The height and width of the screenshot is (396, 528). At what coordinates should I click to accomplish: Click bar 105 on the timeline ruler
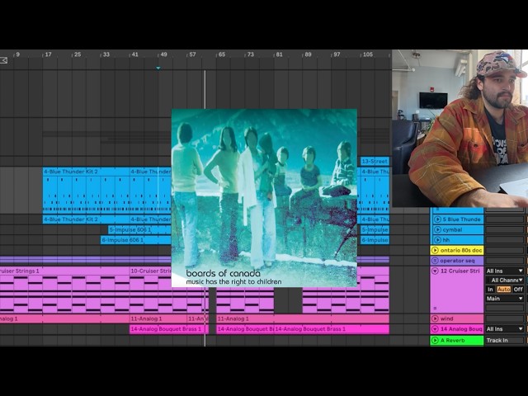pos(368,54)
